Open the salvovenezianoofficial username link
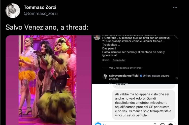Image resolution: width=189 pixels, height=125 pixels. pos(124,76)
